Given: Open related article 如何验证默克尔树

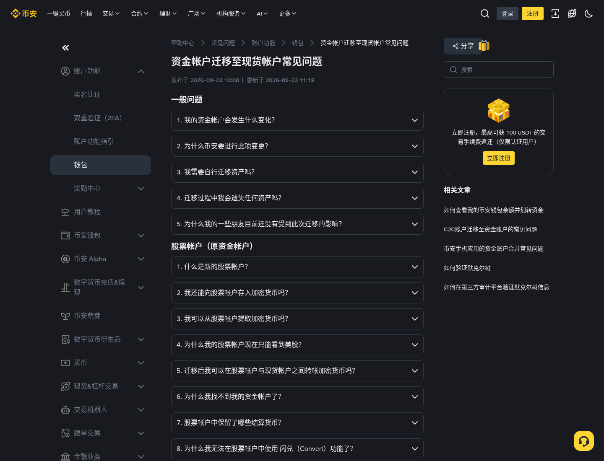Looking at the screenshot, I should click(467, 268).
